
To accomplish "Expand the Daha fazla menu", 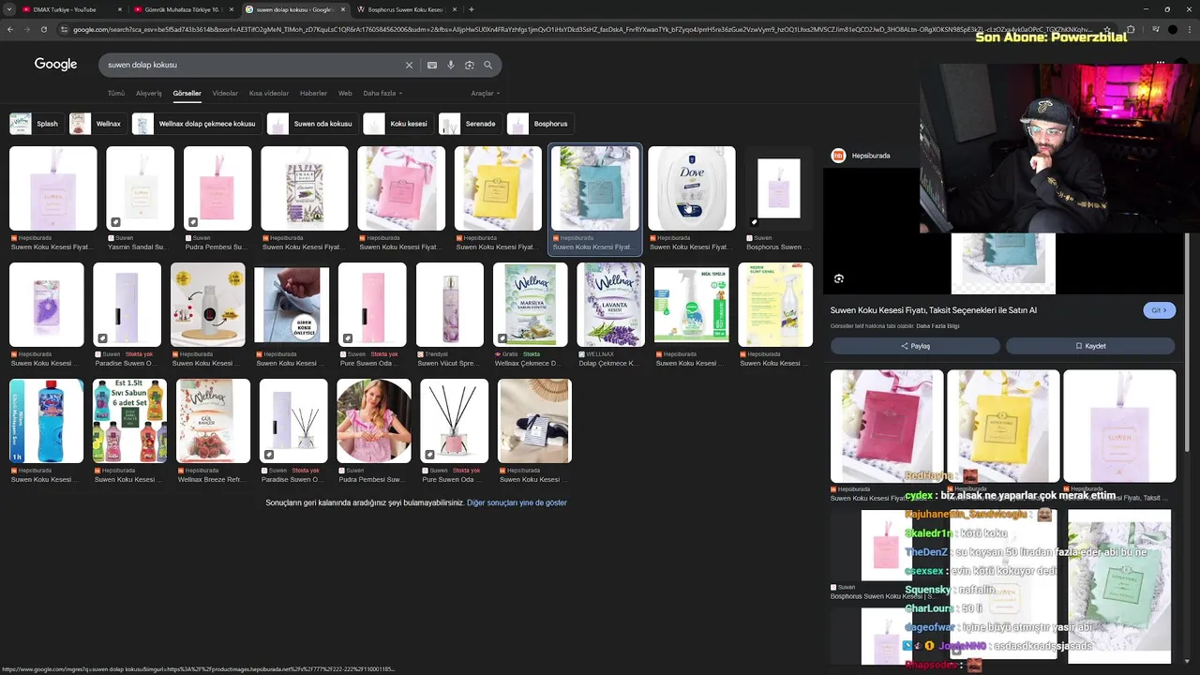I will coord(382,94).
